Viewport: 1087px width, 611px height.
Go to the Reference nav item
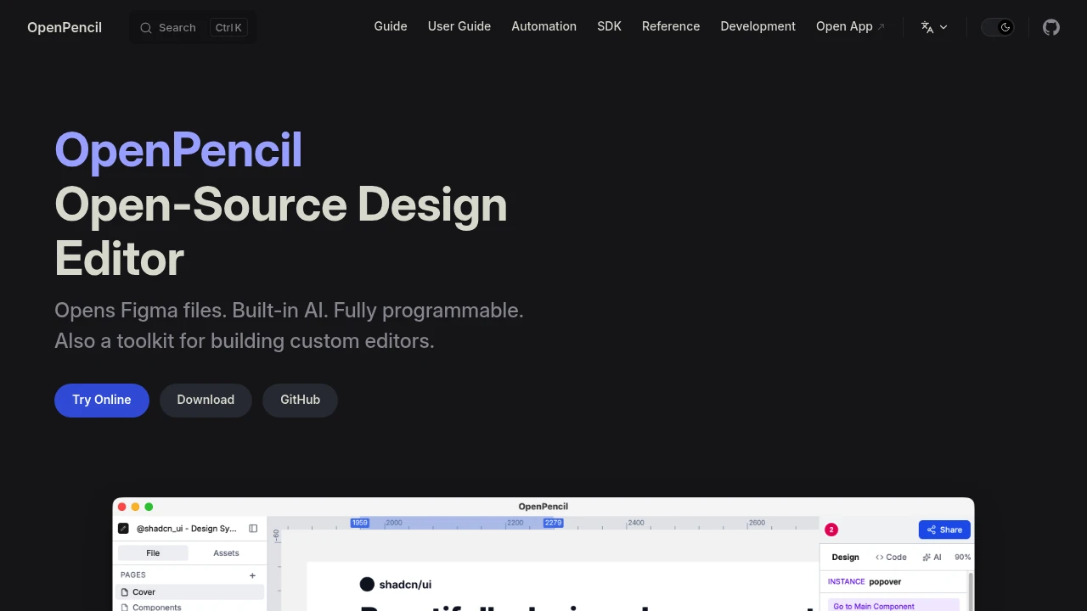(671, 26)
